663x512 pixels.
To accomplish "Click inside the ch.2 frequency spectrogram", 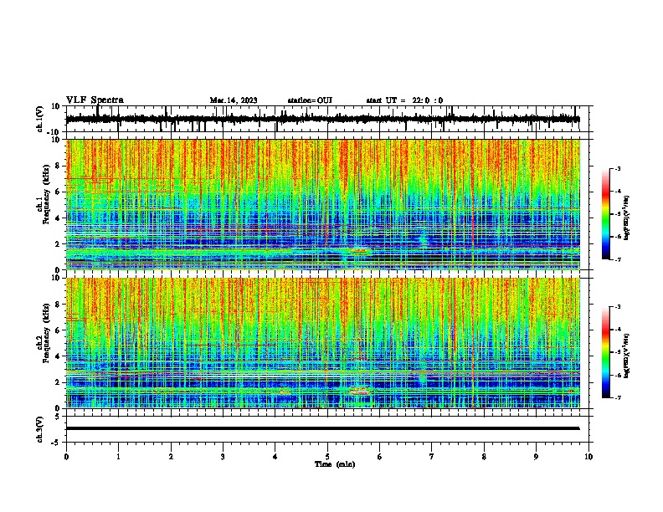I will pyautogui.click(x=323, y=343).
